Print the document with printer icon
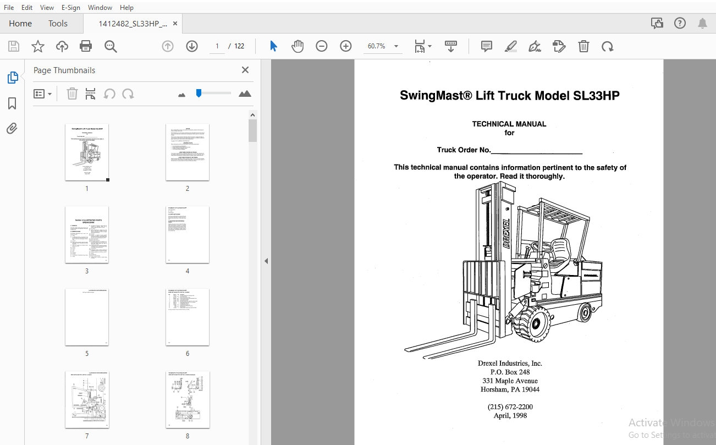The height and width of the screenshot is (445, 716). pyautogui.click(x=86, y=47)
